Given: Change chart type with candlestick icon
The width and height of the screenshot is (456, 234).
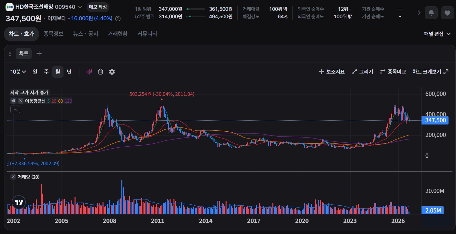Looking at the screenshot, I should (89, 72).
